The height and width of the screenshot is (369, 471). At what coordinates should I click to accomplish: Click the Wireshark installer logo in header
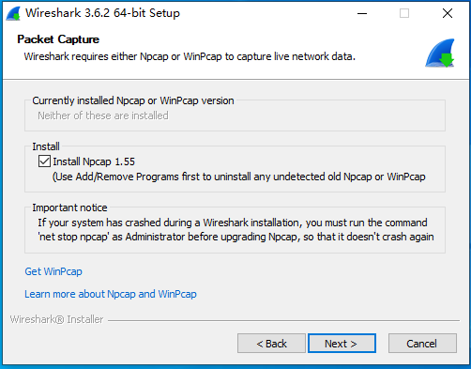[x=440, y=53]
